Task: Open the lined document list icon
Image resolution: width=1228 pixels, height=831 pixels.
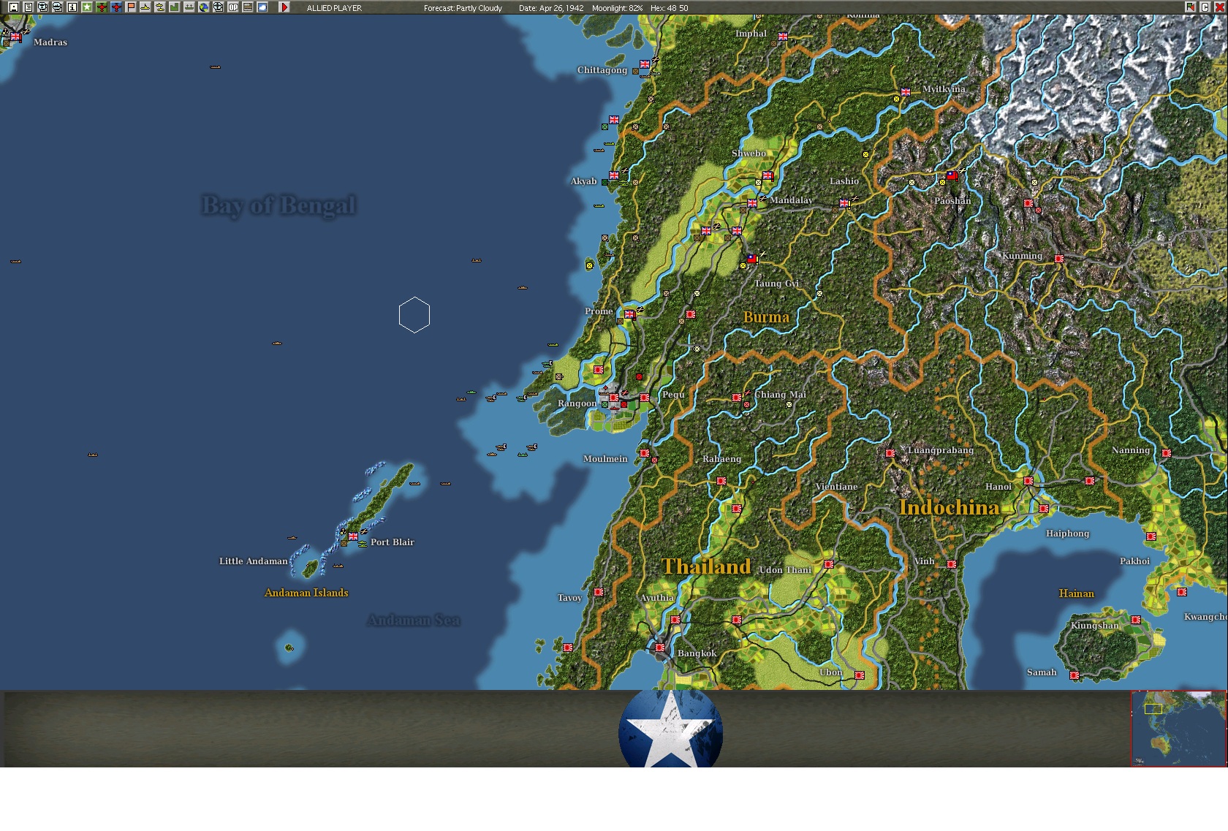Action: [29, 7]
